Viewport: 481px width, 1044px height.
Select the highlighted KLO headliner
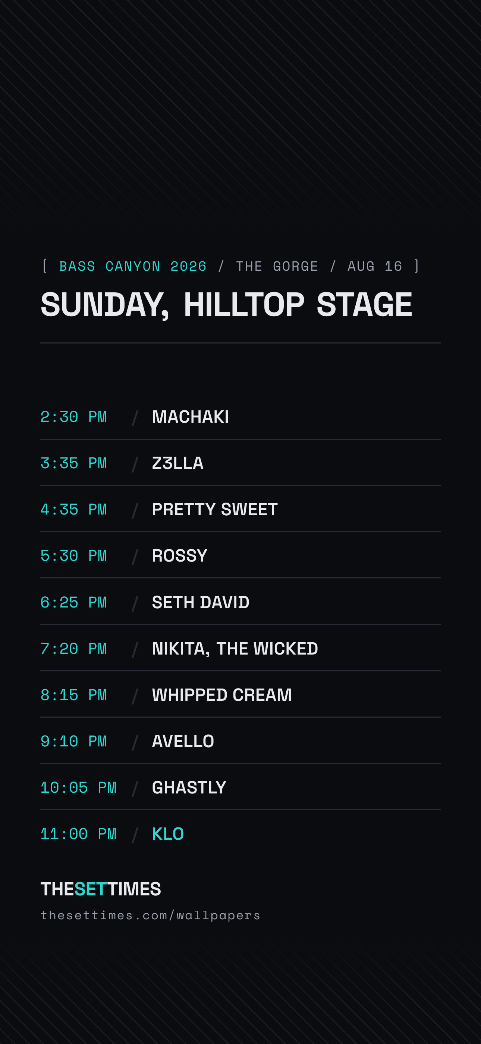(168, 834)
